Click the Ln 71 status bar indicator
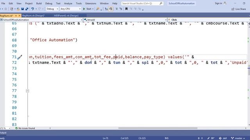 pos(105,138)
